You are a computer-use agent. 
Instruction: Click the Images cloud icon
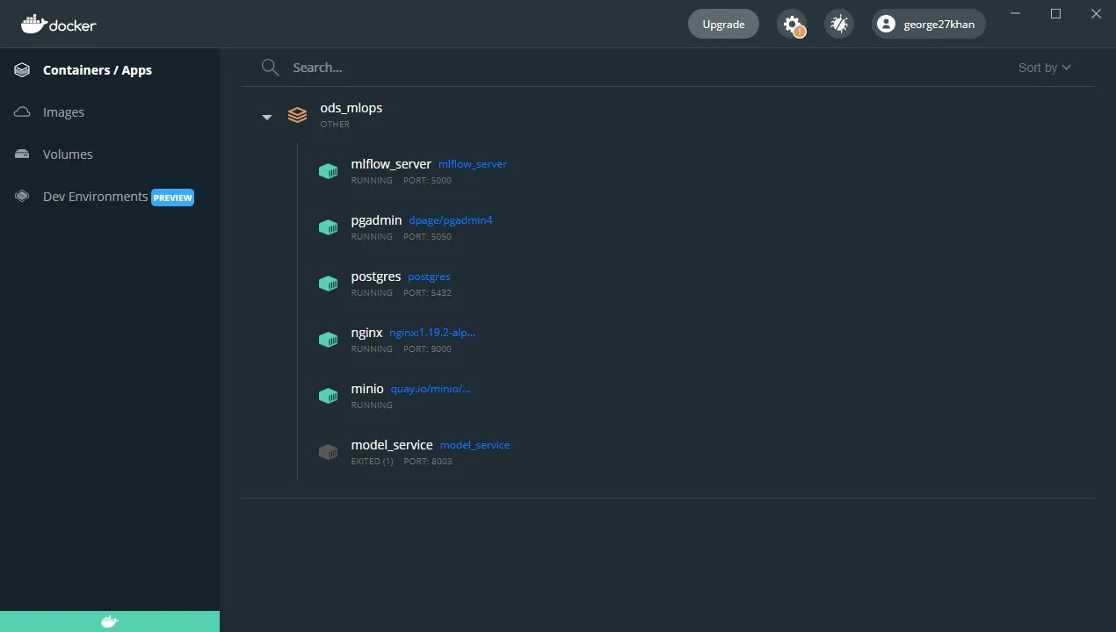23,112
